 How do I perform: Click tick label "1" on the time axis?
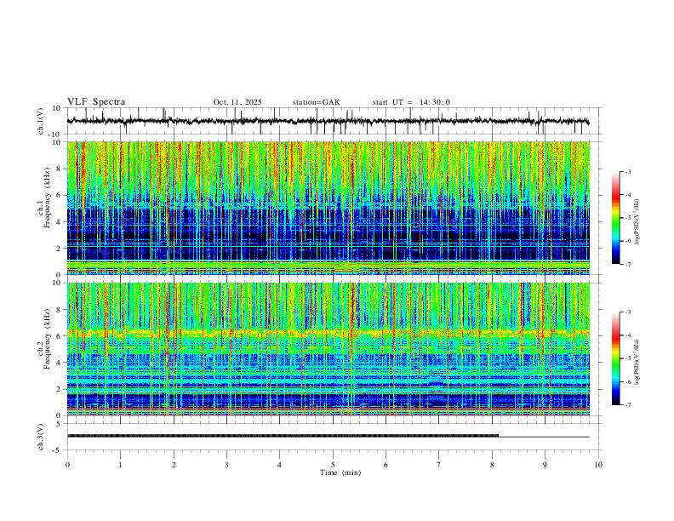(x=120, y=465)
